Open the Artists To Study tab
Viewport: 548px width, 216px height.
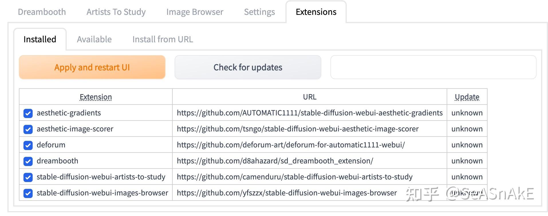point(116,12)
